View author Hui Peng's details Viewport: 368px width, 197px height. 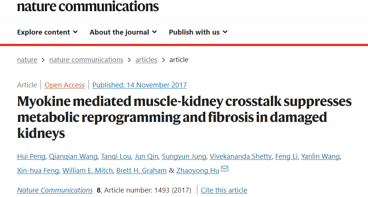pos(31,156)
